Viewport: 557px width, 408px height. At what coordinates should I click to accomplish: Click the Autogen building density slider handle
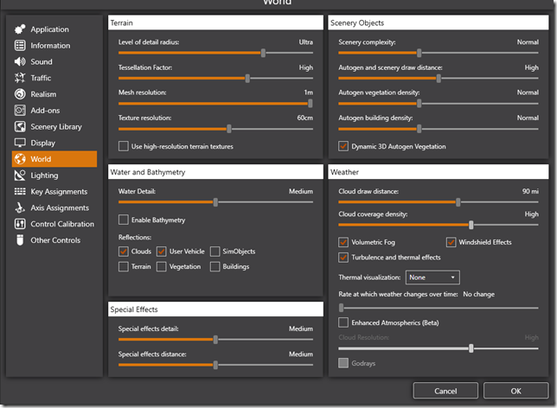point(419,129)
